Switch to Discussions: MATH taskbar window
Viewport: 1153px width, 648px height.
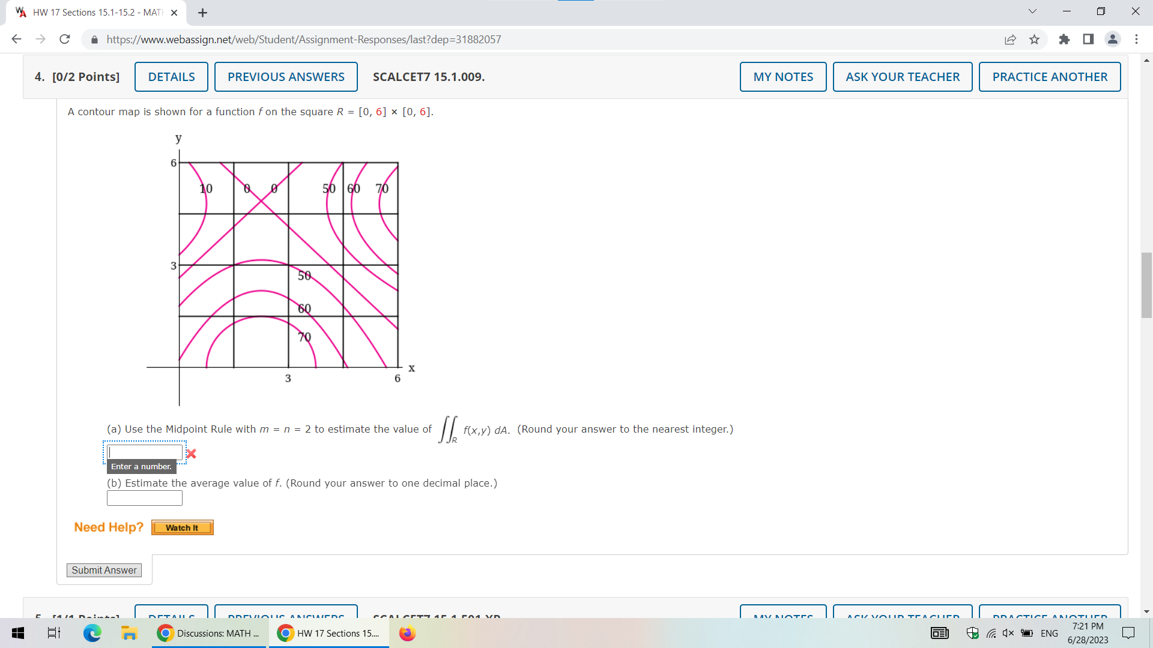tap(209, 633)
